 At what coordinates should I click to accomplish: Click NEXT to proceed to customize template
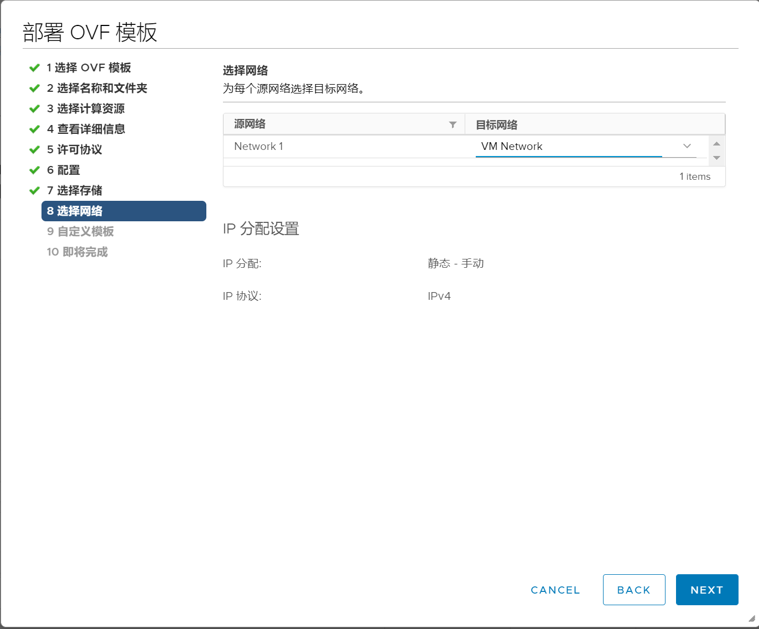click(707, 590)
